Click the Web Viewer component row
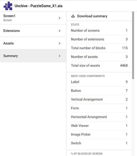This screenshot has height=156, width=137. (x=99, y=126)
